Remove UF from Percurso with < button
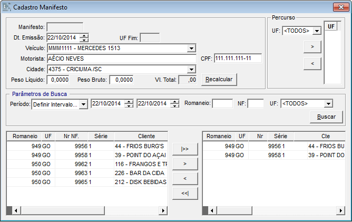Viewport: 352px width, 222px height. (312, 64)
